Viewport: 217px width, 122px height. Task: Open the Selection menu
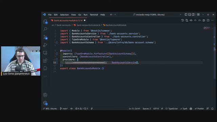(64, 15)
